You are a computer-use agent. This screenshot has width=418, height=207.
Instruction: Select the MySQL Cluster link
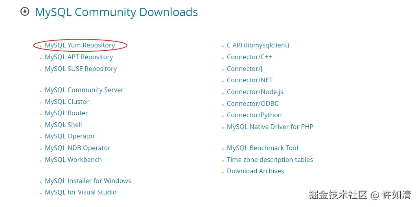(x=66, y=102)
